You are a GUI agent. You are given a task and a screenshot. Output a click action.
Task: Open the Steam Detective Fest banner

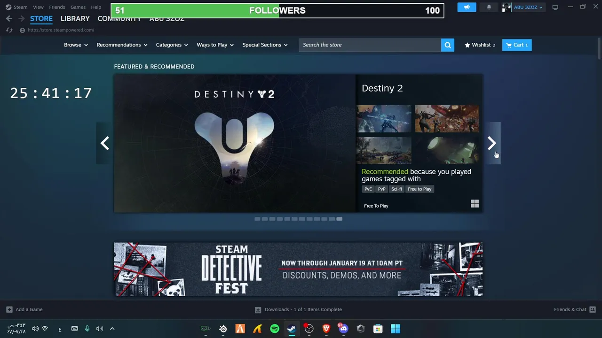[298, 269]
